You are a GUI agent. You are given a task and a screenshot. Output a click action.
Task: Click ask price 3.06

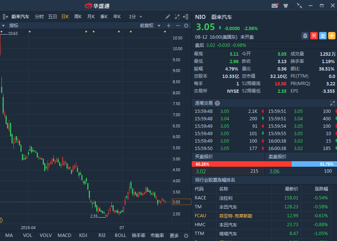pos(275,172)
